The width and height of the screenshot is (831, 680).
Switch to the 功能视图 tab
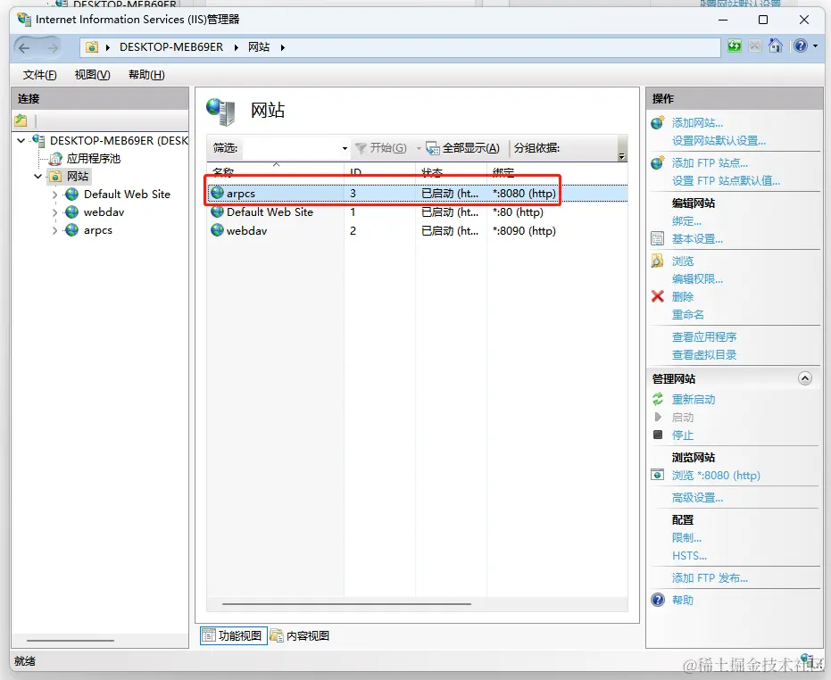pyautogui.click(x=234, y=635)
